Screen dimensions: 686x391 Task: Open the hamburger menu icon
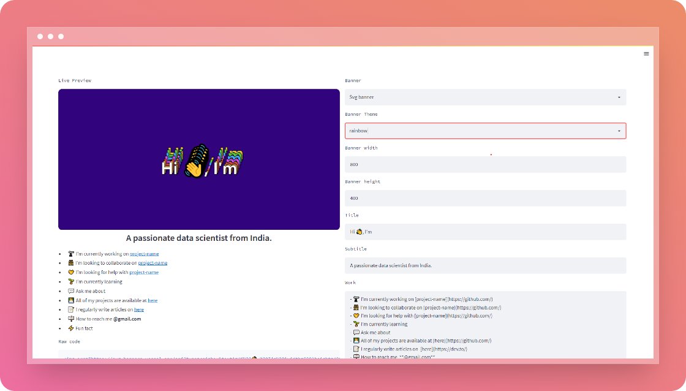pyautogui.click(x=646, y=54)
